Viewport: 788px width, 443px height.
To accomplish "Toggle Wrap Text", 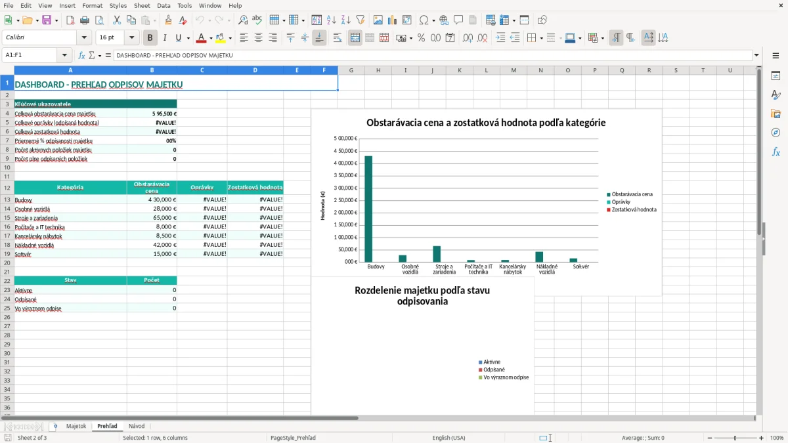I will click(338, 38).
